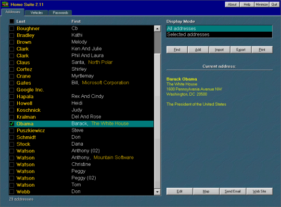Viewport: 281px width, 207px height.
Task: Check the Bradley checkbox
Action: [x=11, y=35]
